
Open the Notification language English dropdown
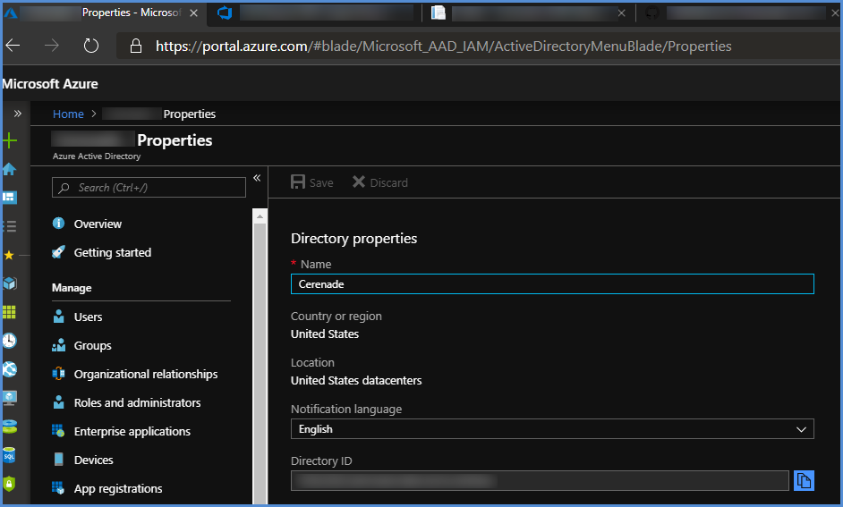552,429
